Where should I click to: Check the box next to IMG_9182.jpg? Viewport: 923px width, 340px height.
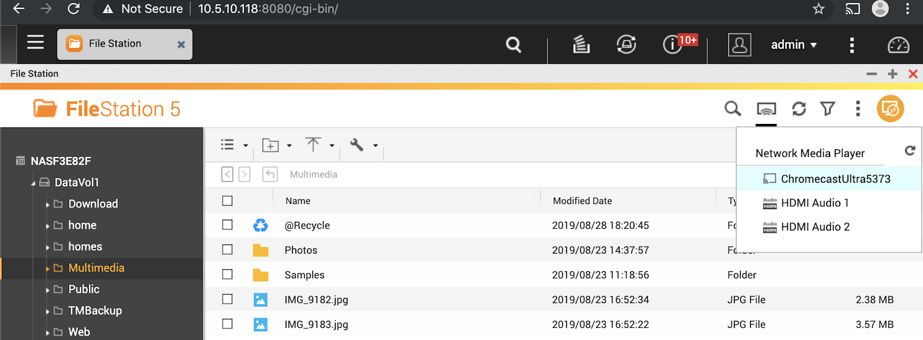(227, 299)
